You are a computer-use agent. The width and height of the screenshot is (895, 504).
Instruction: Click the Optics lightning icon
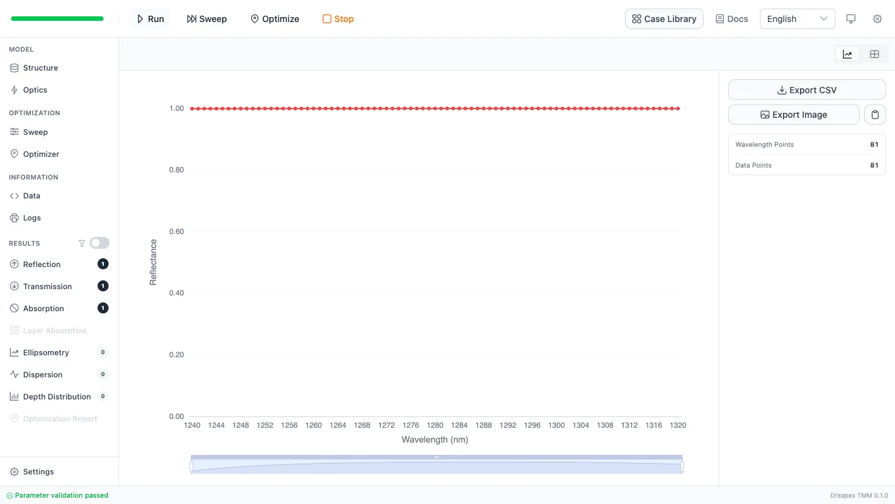point(14,90)
